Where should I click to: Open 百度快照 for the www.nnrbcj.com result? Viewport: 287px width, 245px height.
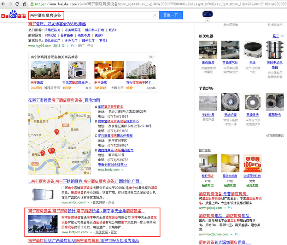99,202
